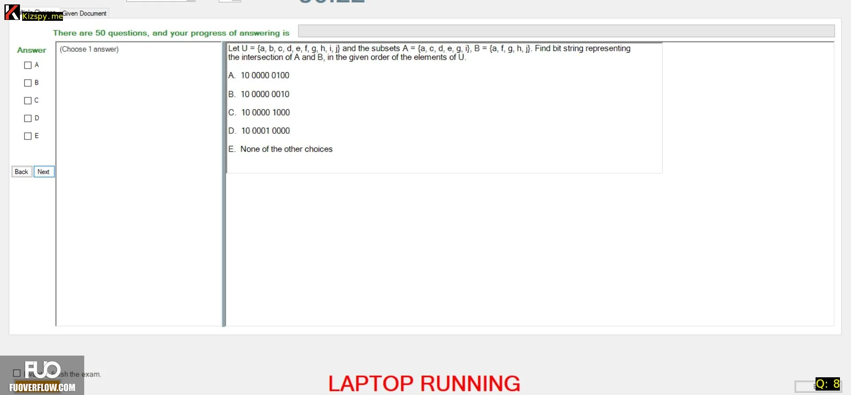Viewport: 851px width, 395px height.
Task: Check answer box C
Action: (28, 101)
